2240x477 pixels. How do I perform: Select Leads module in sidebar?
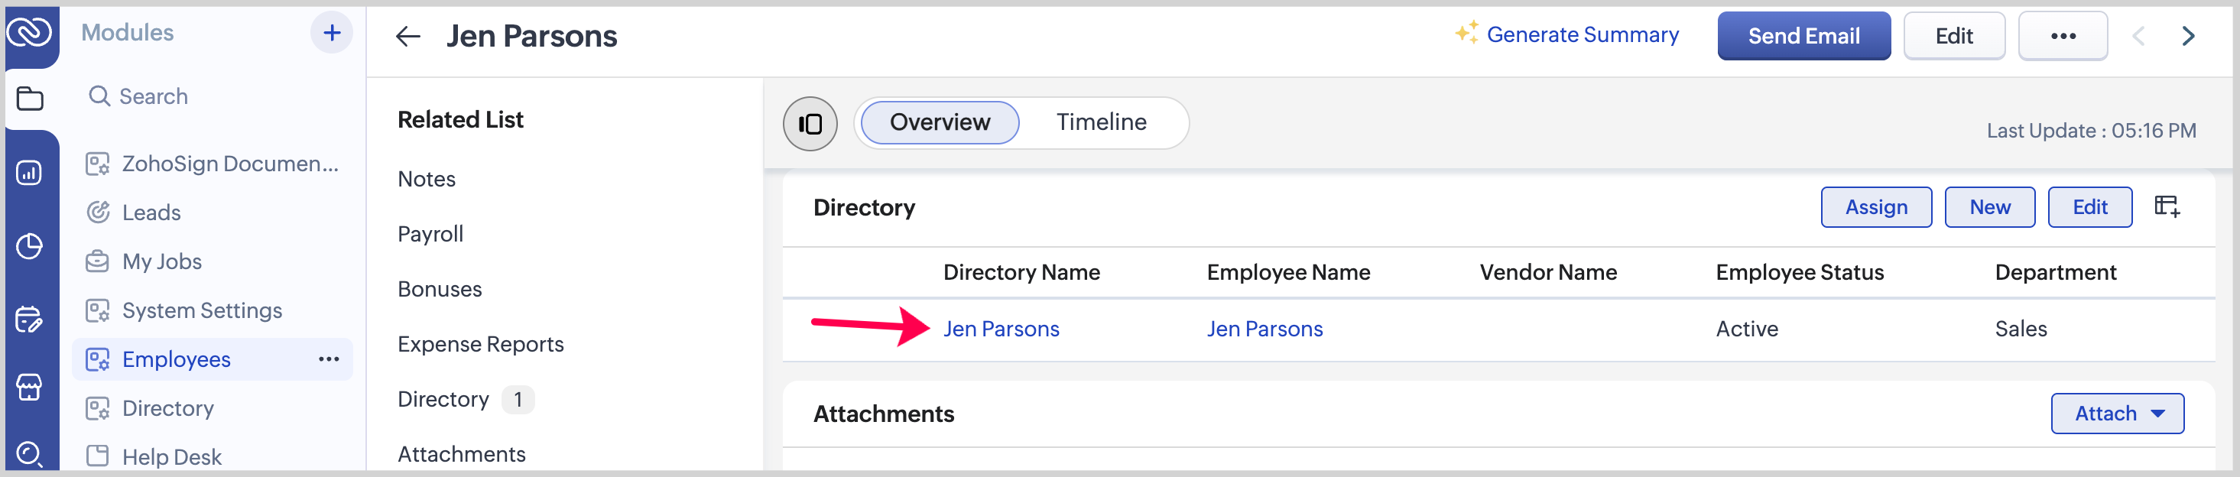(x=151, y=213)
